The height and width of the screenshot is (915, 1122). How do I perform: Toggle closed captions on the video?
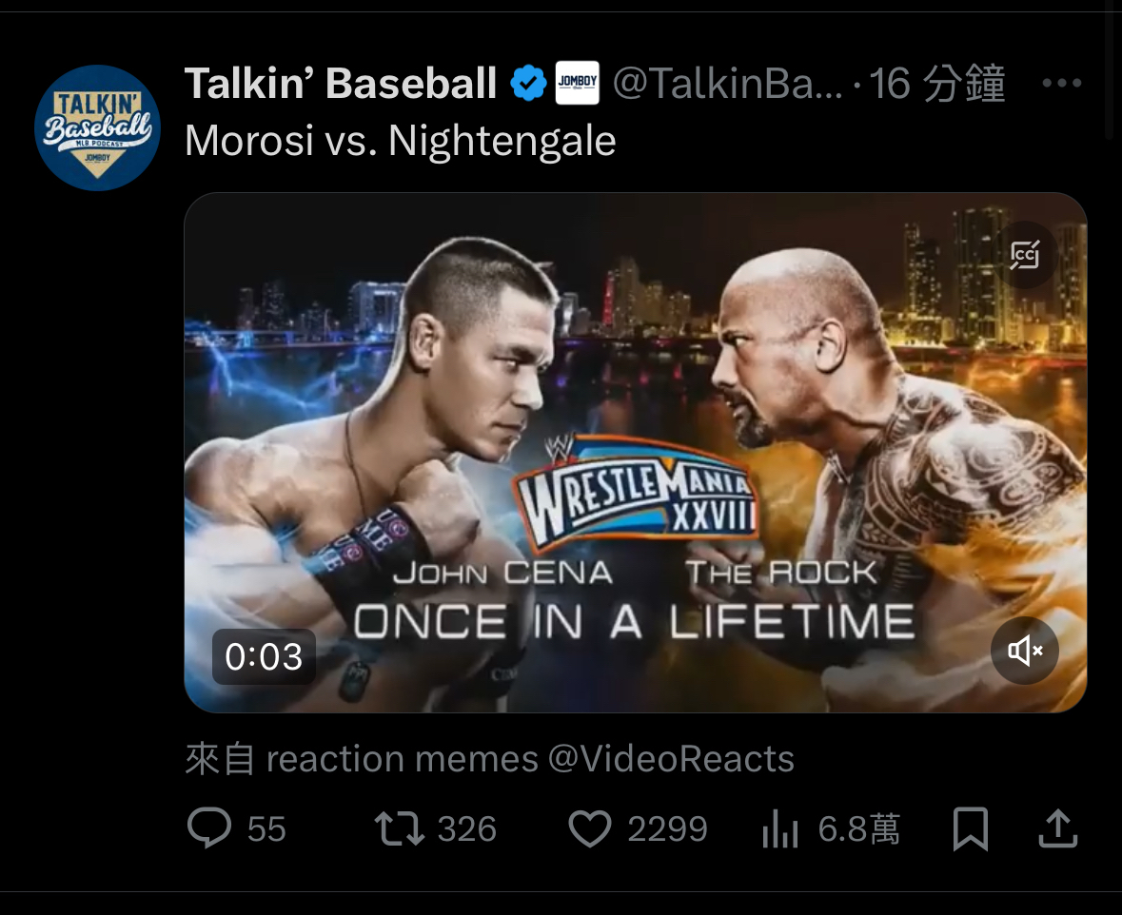pyautogui.click(x=1025, y=255)
